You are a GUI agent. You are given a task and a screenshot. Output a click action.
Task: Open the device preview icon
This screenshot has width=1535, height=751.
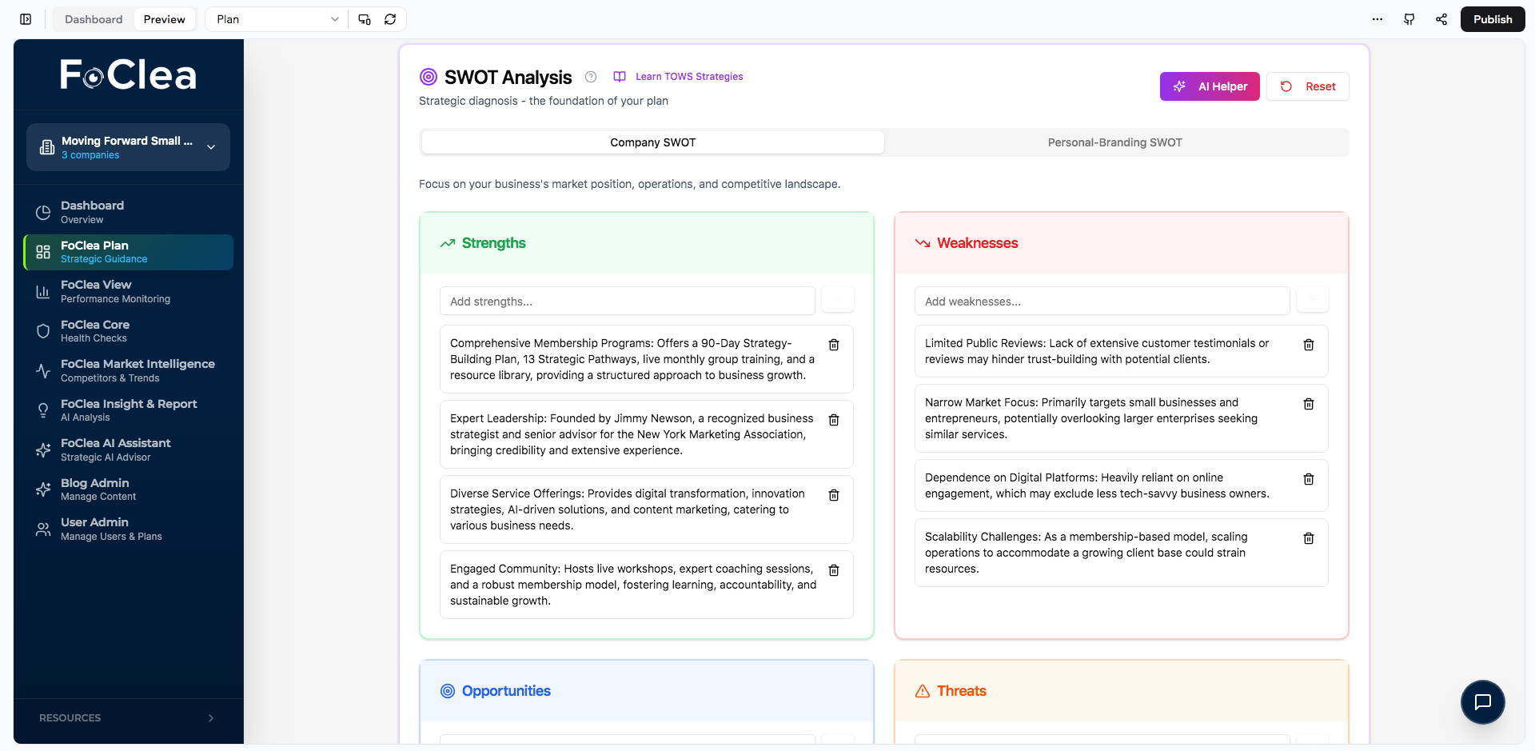tap(364, 18)
